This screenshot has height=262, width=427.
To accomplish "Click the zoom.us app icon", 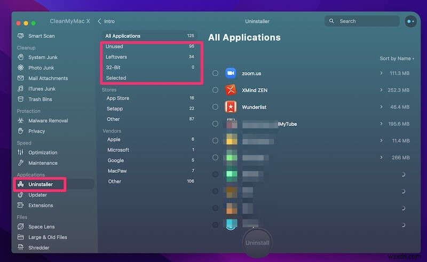I will click(x=231, y=73).
